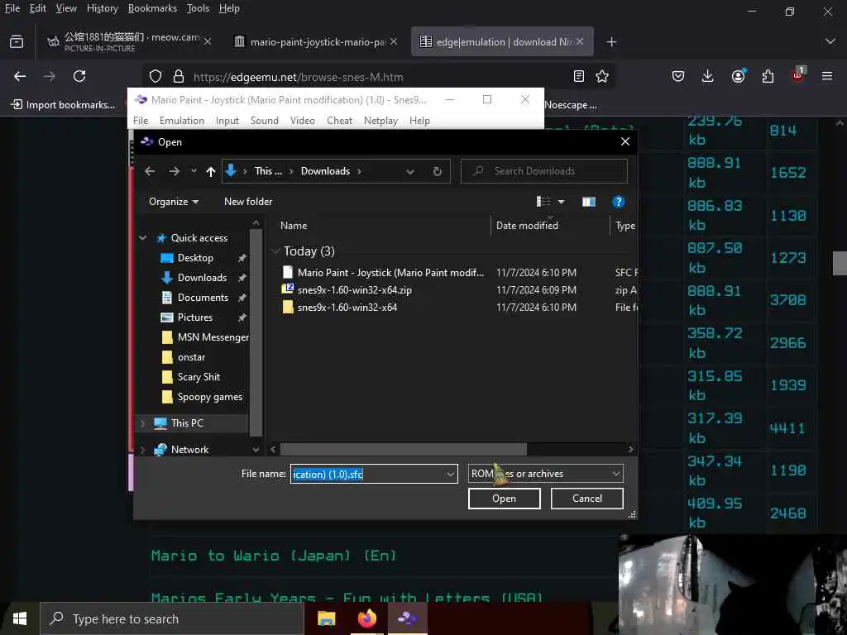Bookmark this page with star icon

coord(602,77)
